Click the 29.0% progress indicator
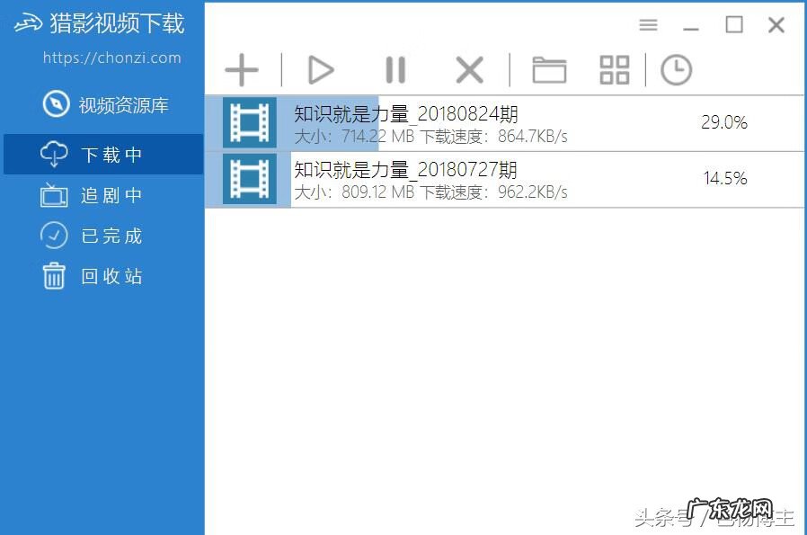The image size is (807, 535). point(724,122)
